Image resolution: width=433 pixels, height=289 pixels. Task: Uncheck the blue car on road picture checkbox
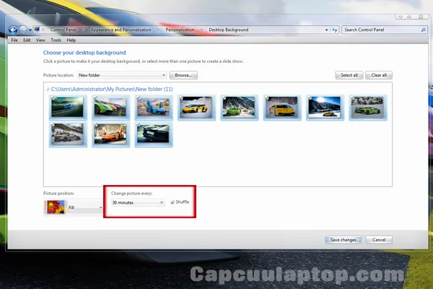(53, 98)
